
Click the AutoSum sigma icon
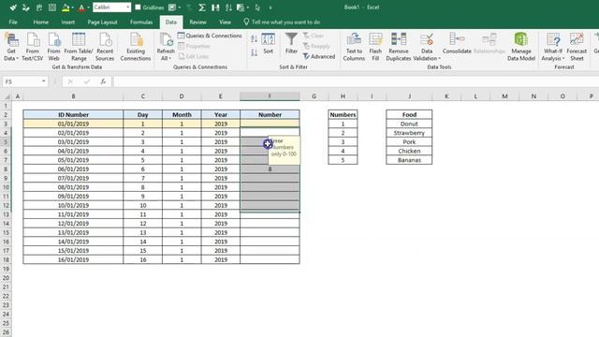pos(202,7)
